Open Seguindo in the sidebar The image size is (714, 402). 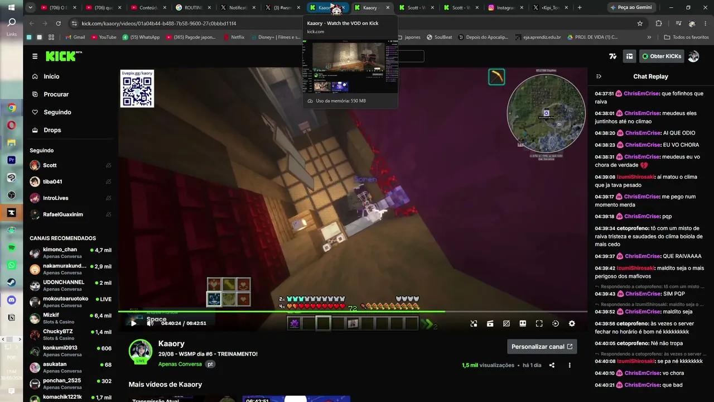coord(57,112)
